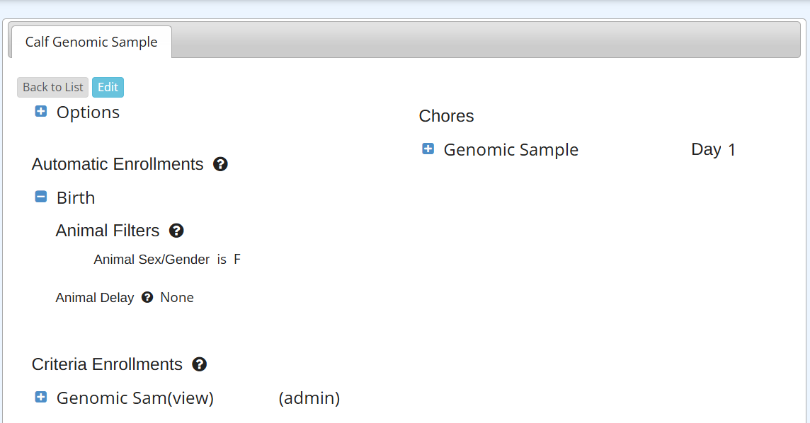Expand the Genomic Sam criteria enrollment

(x=41, y=398)
